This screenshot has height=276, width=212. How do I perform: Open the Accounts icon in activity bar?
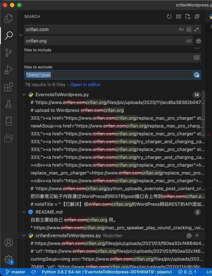tap(9, 243)
